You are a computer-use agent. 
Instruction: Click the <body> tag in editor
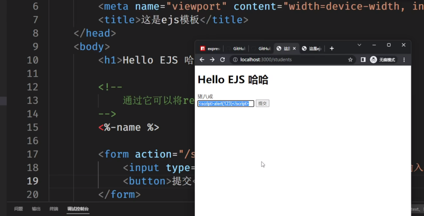pyautogui.click(x=92, y=47)
